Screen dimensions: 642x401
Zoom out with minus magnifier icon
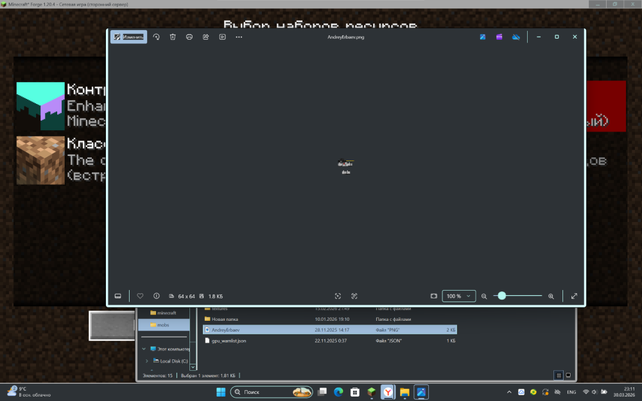[484, 296]
